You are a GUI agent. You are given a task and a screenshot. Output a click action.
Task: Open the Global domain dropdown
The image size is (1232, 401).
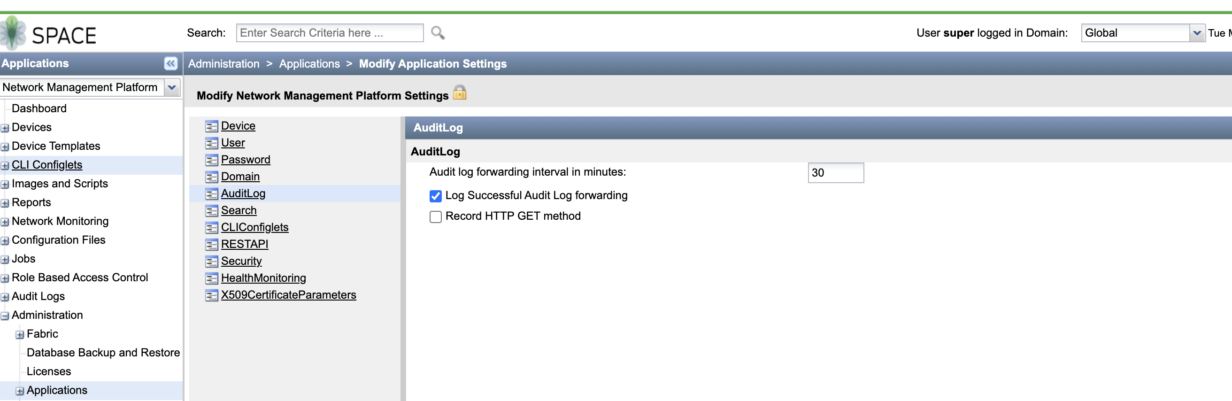(1197, 33)
